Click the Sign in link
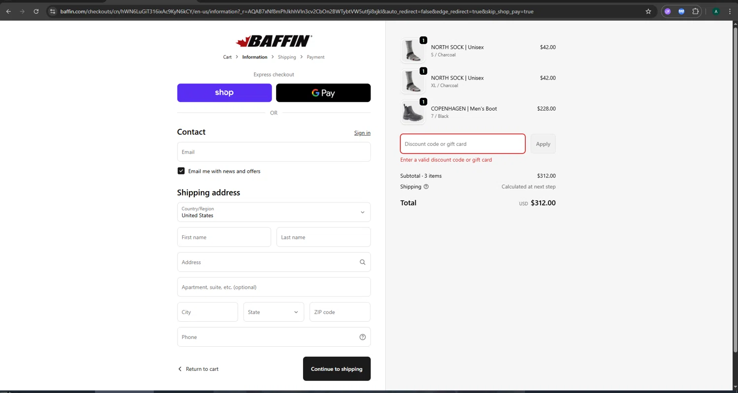Viewport: 738px width, 393px height. [362, 133]
